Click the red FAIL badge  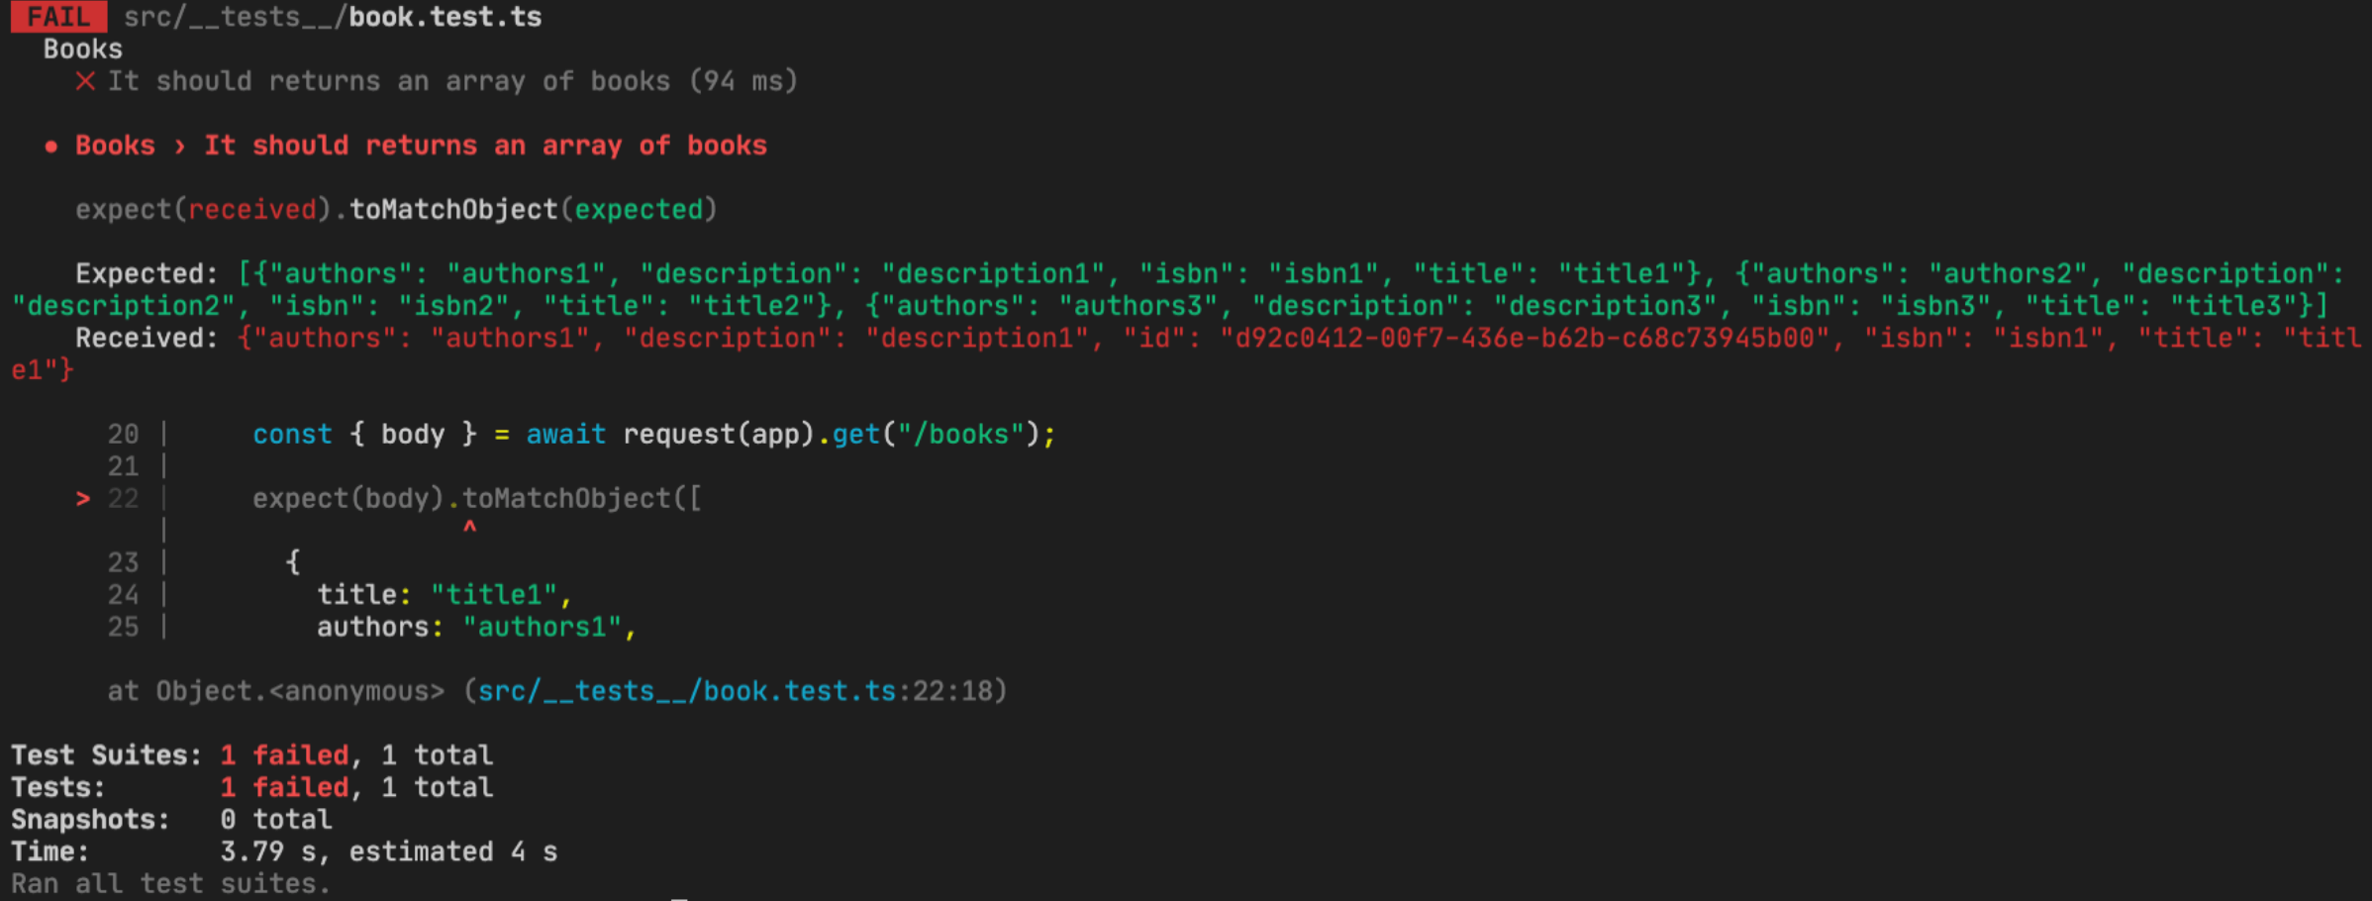click(x=57, y=17)
